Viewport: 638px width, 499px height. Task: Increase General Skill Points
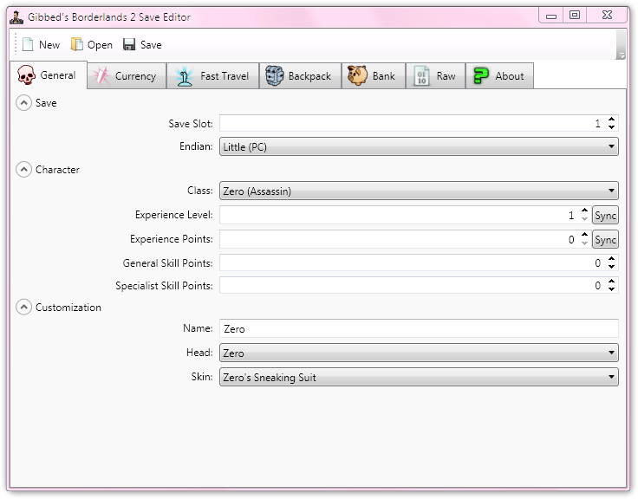611,259
